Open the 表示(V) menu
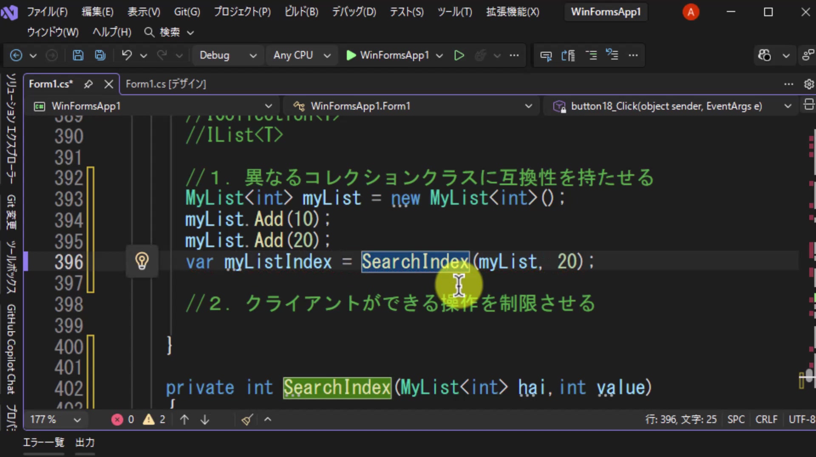 pos(144,12)
